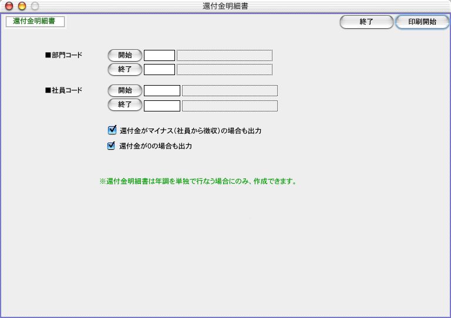Click the 部門コード start name display box
Image resolution: width=451 pixels, height=318 pixels.
[224, 56]
